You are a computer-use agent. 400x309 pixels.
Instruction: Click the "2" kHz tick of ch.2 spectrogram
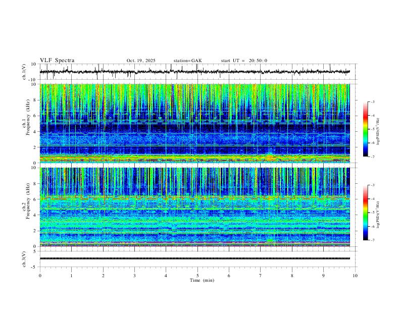pos(35,231)
